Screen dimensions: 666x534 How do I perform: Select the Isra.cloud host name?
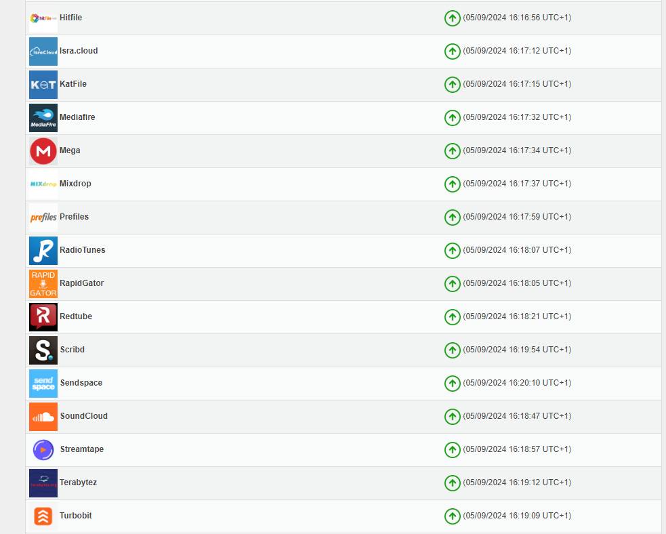pos(79,51)
